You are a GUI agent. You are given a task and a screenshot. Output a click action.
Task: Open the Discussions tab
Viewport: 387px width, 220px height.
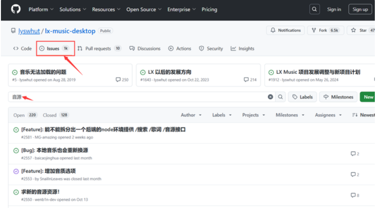(x=145, y=49)
